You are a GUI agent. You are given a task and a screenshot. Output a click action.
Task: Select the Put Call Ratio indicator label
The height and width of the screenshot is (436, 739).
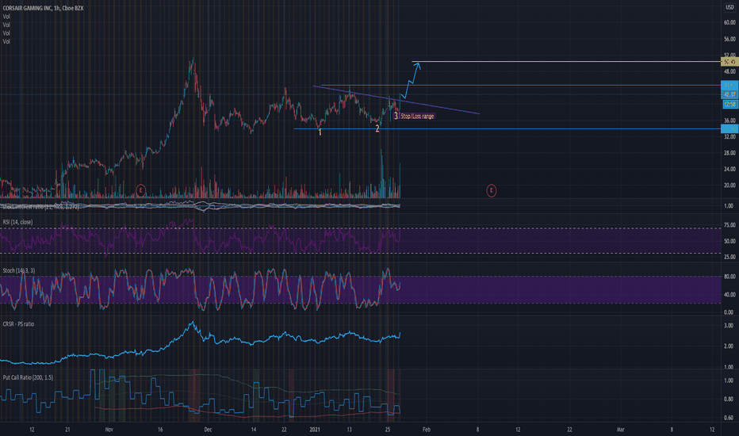point(28,377)
